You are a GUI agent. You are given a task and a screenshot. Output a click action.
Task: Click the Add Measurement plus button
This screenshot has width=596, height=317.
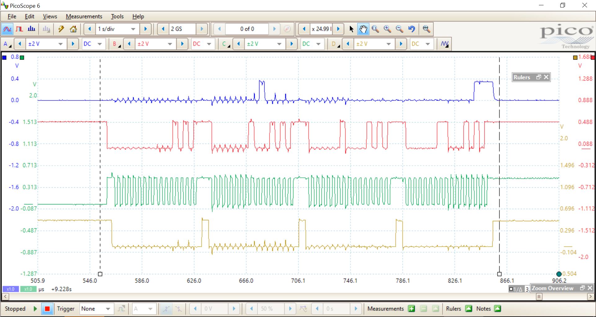pos(411,309)
